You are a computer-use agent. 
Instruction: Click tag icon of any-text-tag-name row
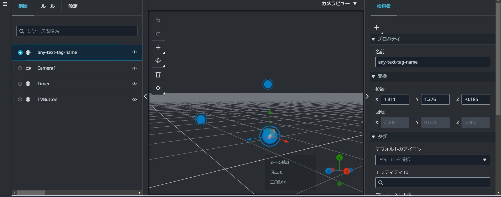[x=28, y=53]
